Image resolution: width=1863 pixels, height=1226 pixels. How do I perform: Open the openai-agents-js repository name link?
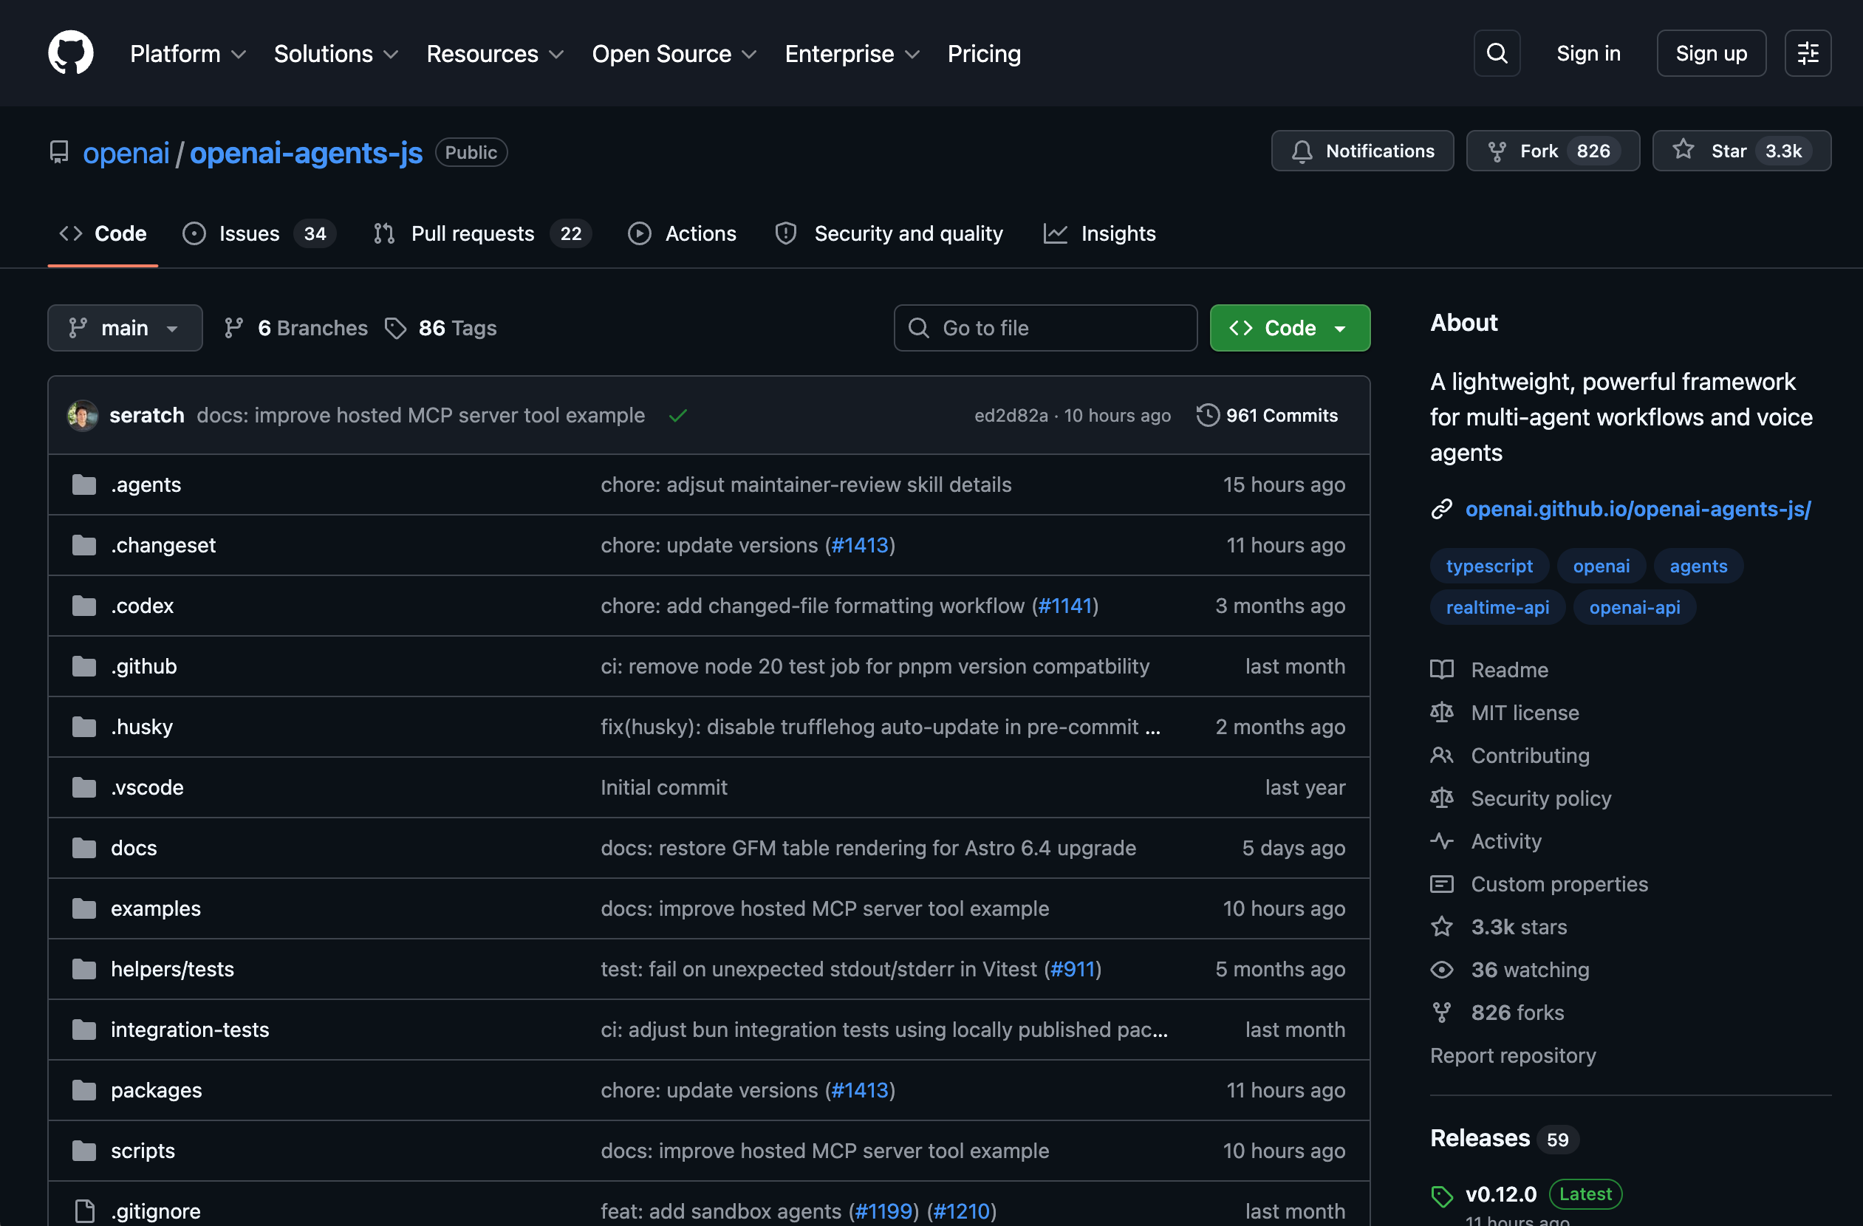[x=306, y=153]
